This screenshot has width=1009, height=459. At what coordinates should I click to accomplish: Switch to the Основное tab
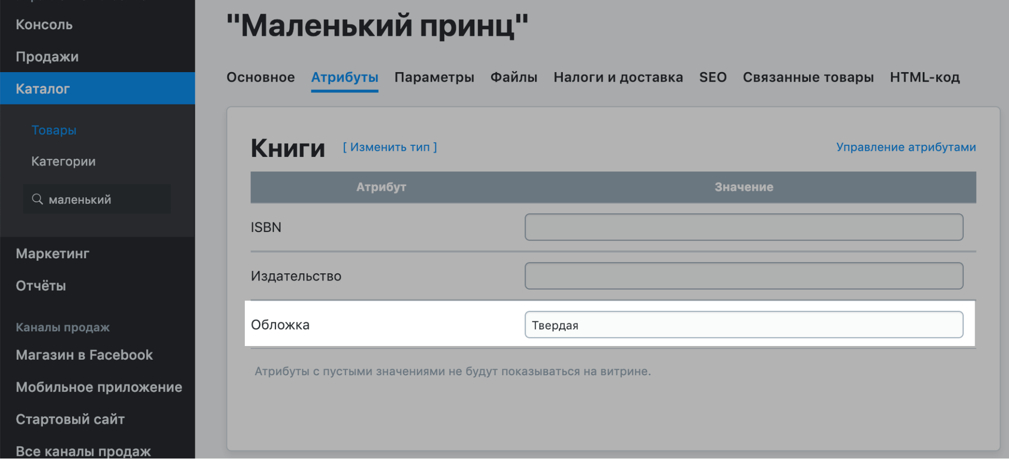tap(260, 77)
